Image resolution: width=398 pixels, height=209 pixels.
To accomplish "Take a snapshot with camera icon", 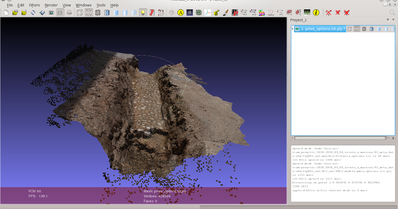I will [x=51, y=13].
